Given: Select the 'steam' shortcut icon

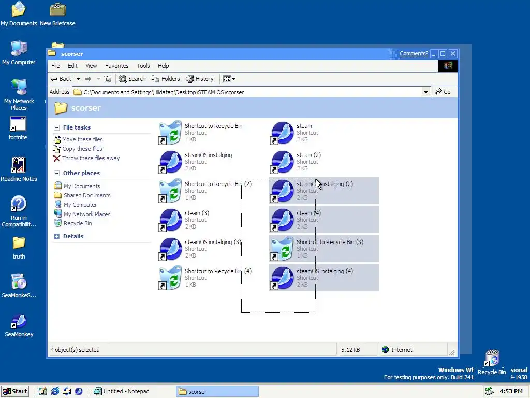Looking at the screenshot, I should [282, 133].
